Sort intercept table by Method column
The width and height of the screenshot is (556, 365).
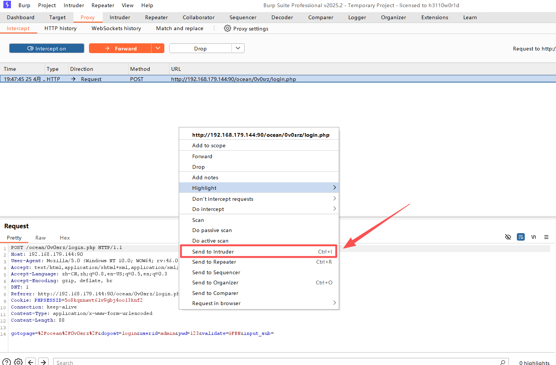click(148, 69)
